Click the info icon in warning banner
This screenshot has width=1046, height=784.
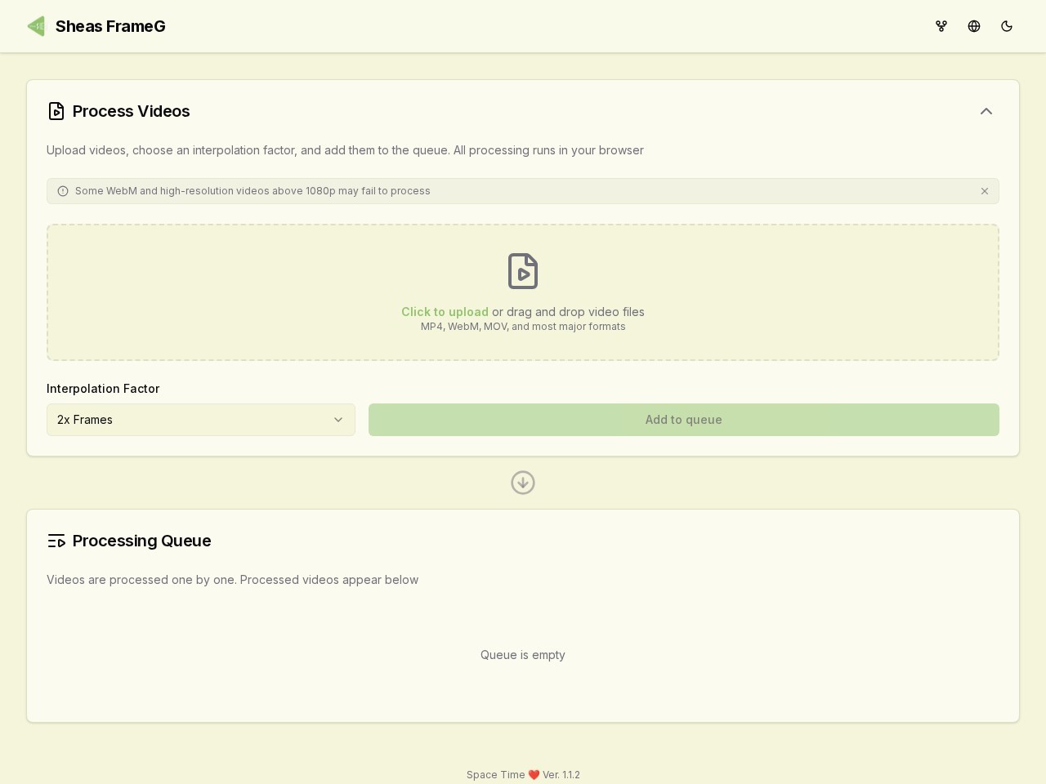[x=63, y=191]
